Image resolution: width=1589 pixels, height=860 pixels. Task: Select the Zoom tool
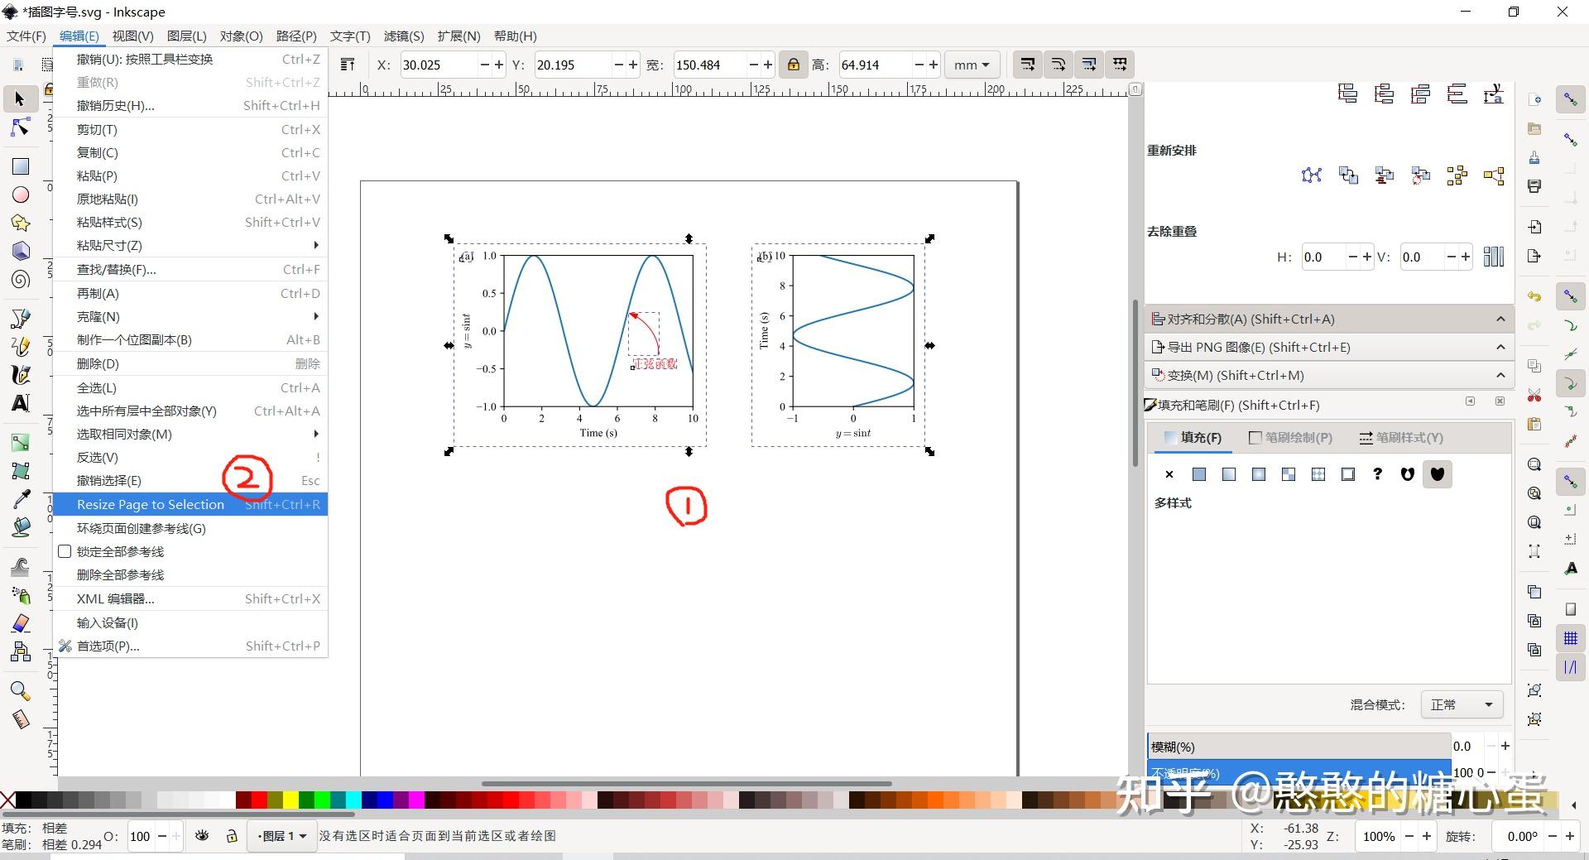click(18, 690)
